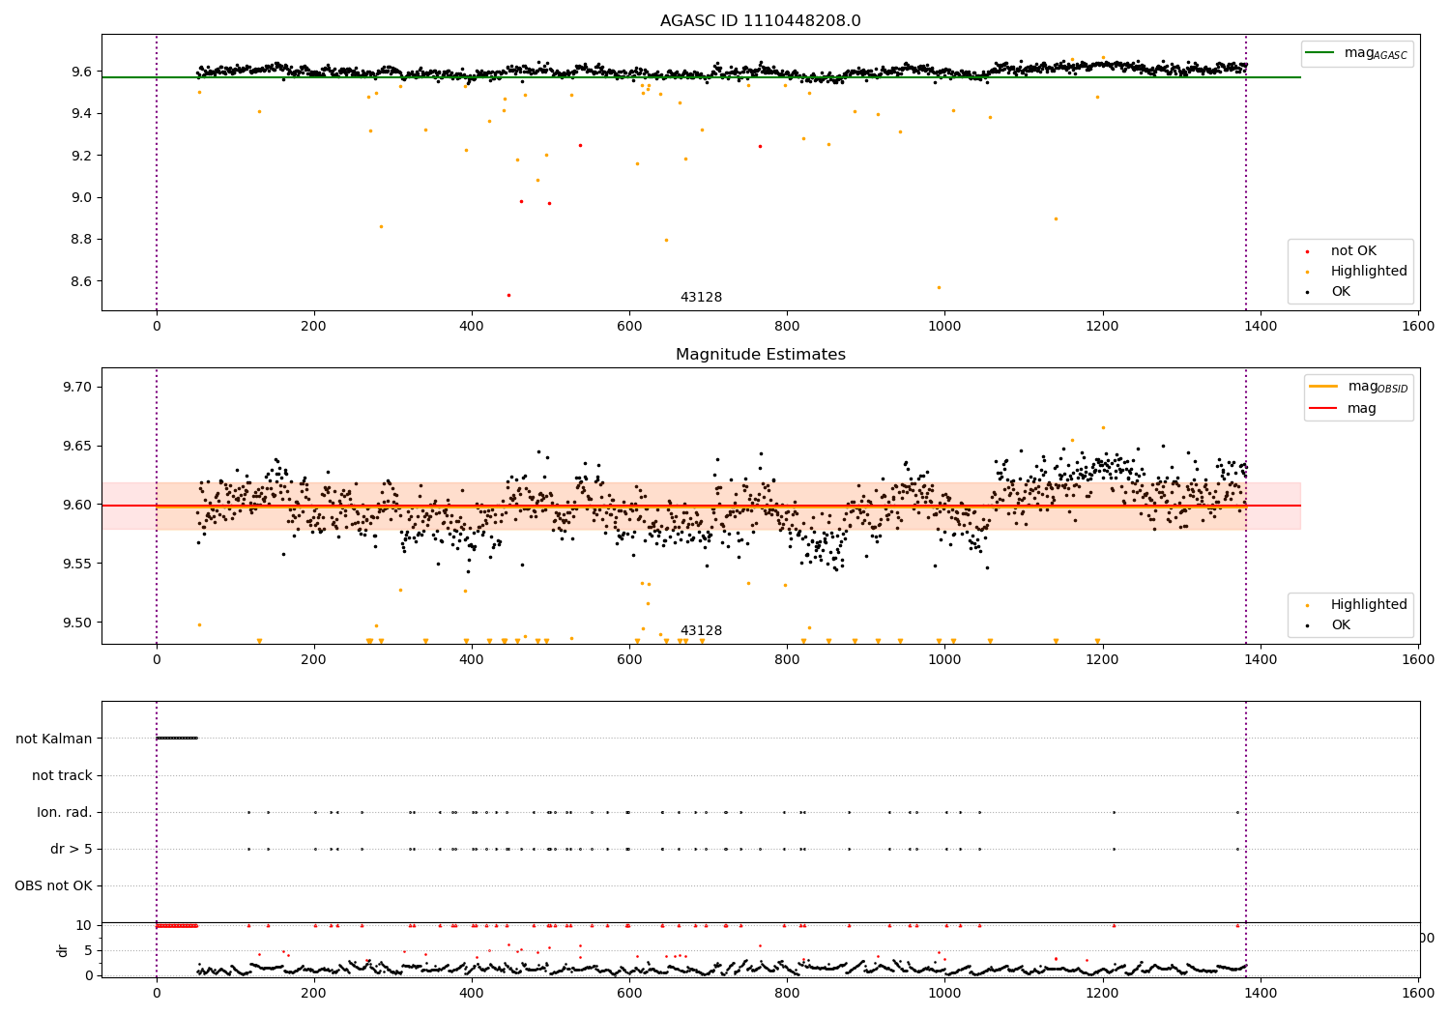Click dotted purple end line in Magnitude Estimates plot
Viewport: 1450px width, 1015px height.
[x=1246, y=506]
